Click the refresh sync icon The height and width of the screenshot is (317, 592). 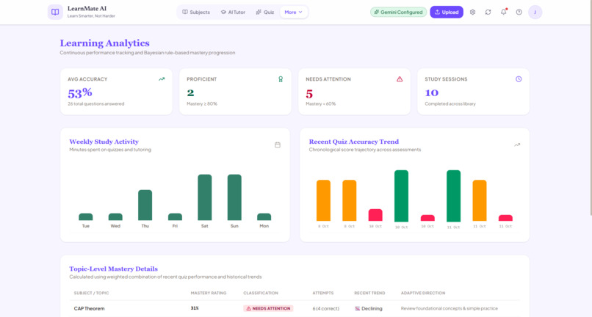(488, 12)
